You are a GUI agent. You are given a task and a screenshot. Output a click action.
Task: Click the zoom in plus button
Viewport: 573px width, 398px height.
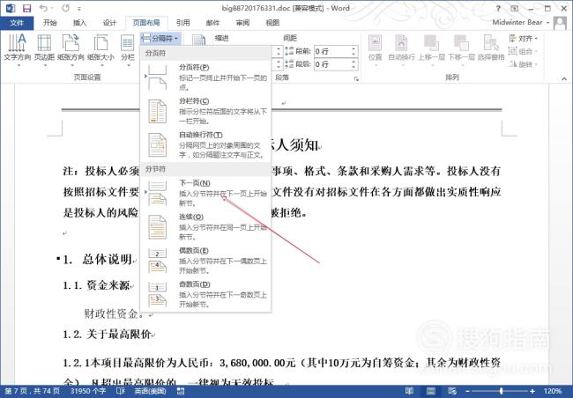click(x=532, y=391)
